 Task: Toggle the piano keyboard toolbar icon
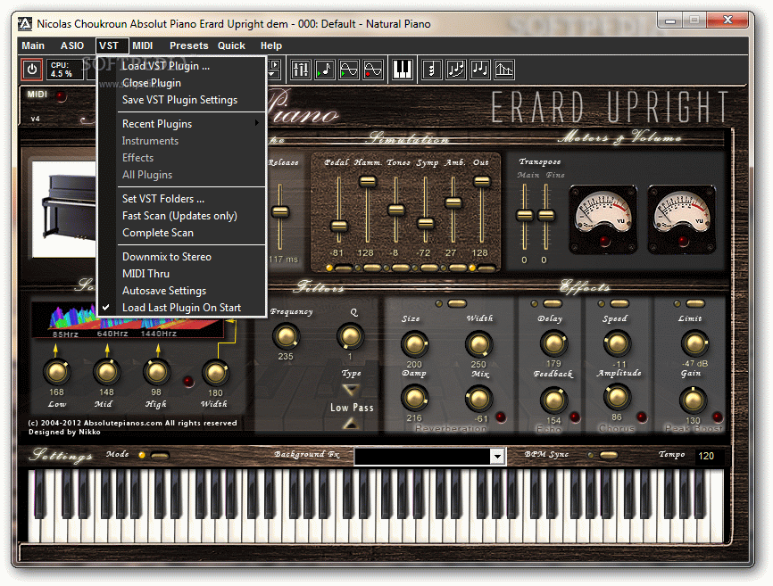pos(403,70)
